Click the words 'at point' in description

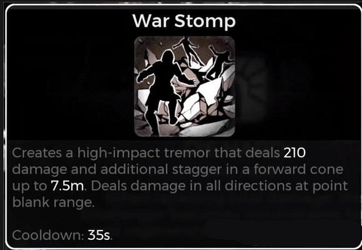coord(329,187)
